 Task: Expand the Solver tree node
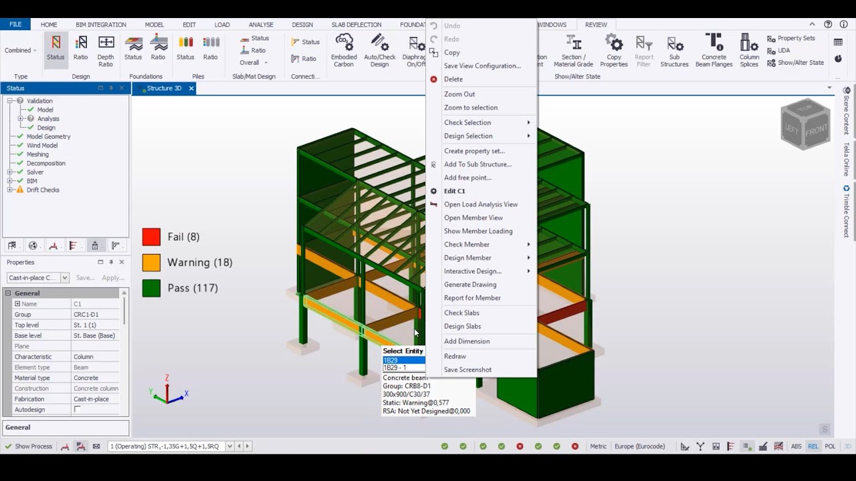coord(11,172)
